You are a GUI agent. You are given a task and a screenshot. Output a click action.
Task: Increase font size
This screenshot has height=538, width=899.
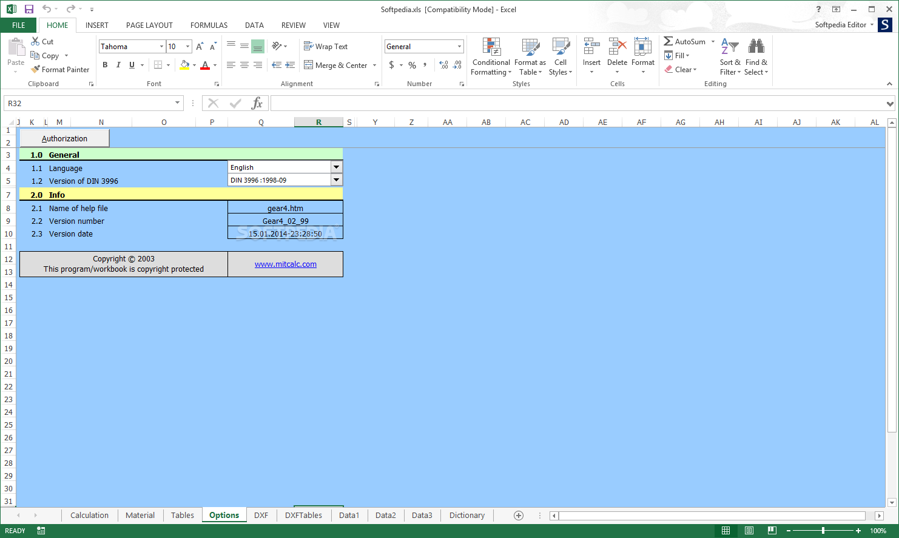(x=200, y=46)
